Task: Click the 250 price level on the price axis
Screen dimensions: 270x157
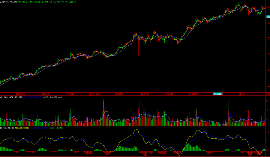Action: [268, 39]
